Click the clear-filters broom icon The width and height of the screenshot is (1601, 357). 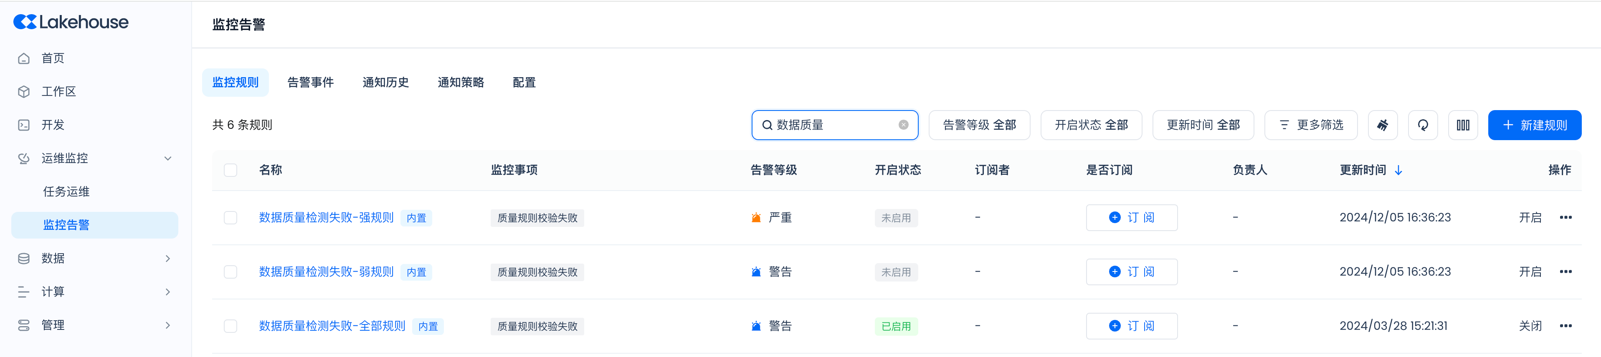coord(1382,126)
